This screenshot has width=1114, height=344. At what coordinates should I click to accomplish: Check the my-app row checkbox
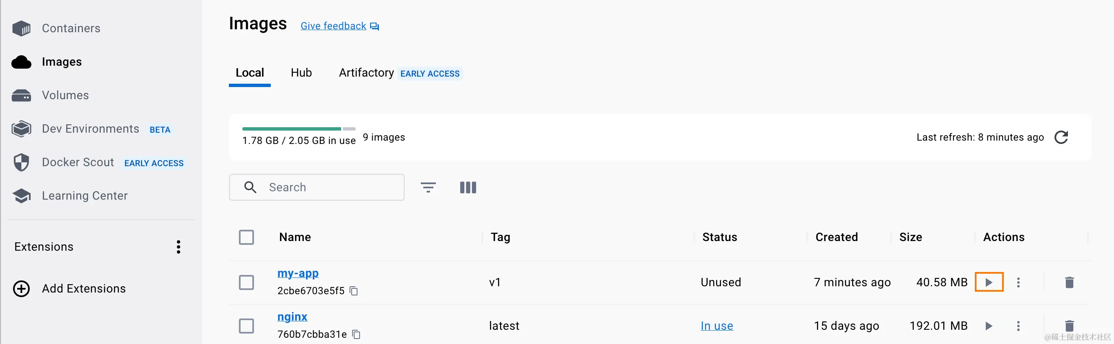click(x=246, y=282)
